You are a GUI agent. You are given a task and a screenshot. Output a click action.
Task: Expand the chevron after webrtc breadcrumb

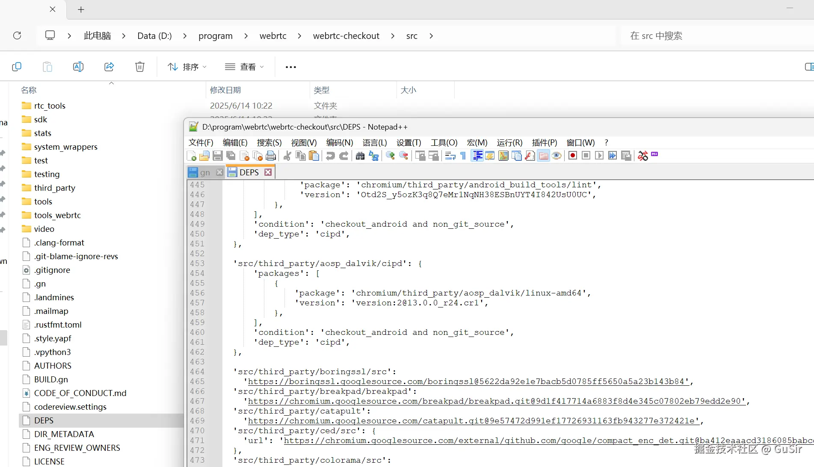click(x=299, y=36)
